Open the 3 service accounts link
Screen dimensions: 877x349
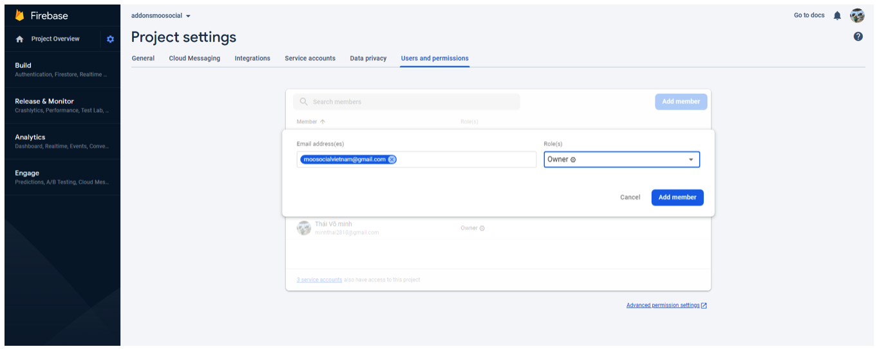click(319, 280)
